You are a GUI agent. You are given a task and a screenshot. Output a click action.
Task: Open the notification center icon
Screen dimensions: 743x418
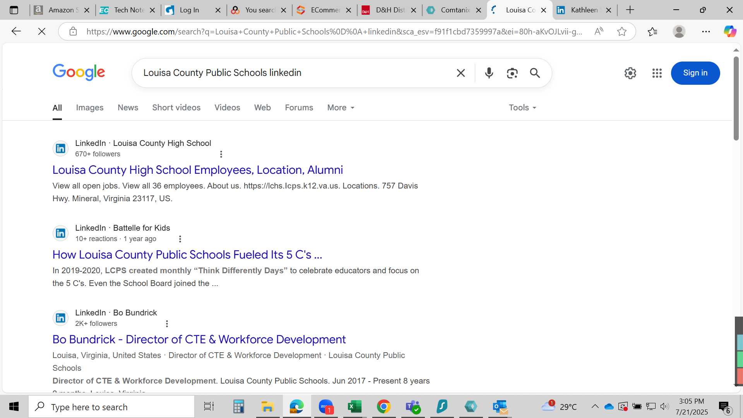724,407
